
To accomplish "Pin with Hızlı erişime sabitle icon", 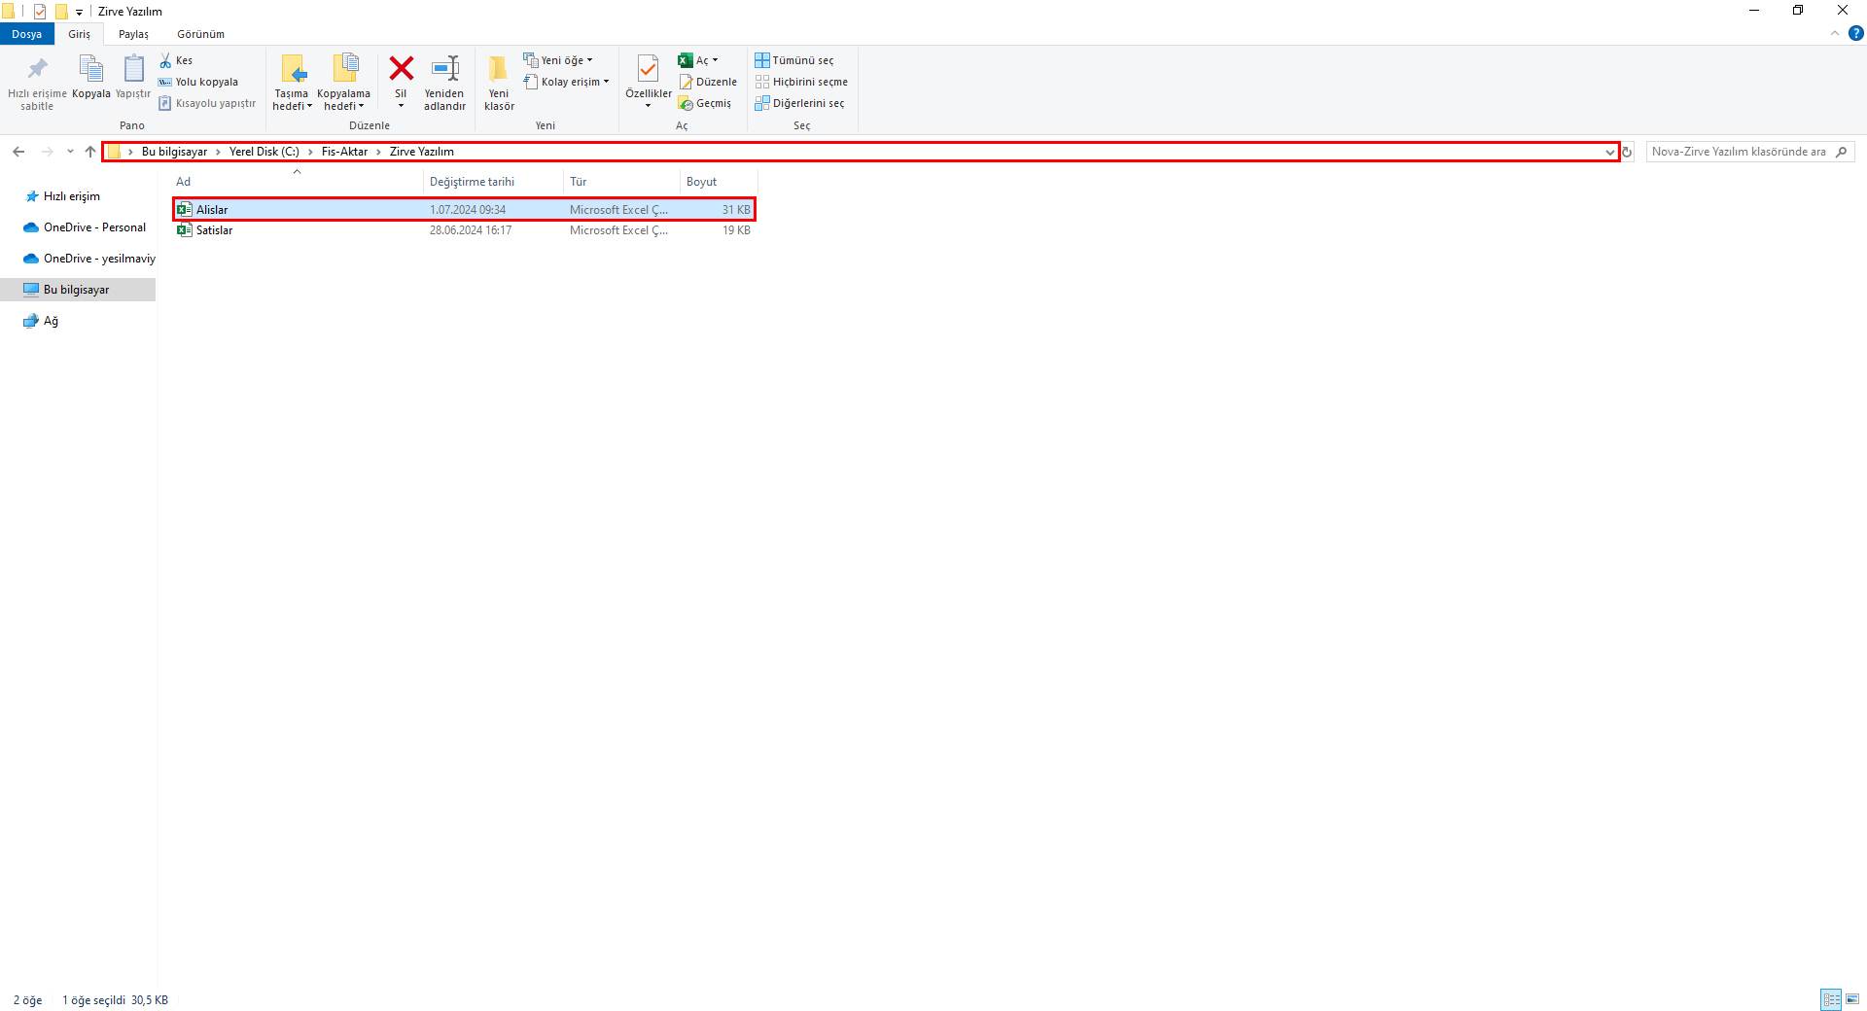I will point(37,70).
